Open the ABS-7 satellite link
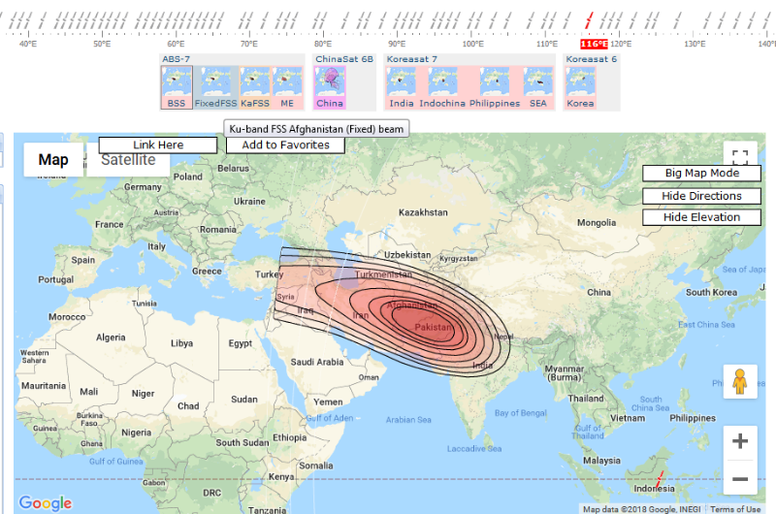Viewport: 776px width, 514px height. [177, 59]
